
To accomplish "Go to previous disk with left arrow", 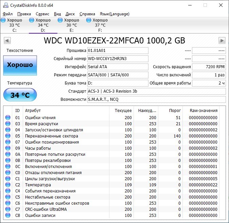I will pyautogui.click(x=7, y=41).
